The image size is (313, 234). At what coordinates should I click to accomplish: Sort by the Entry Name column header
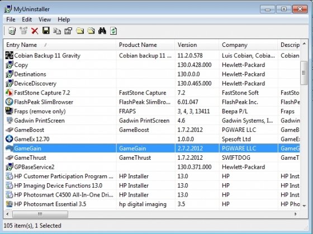60,45
